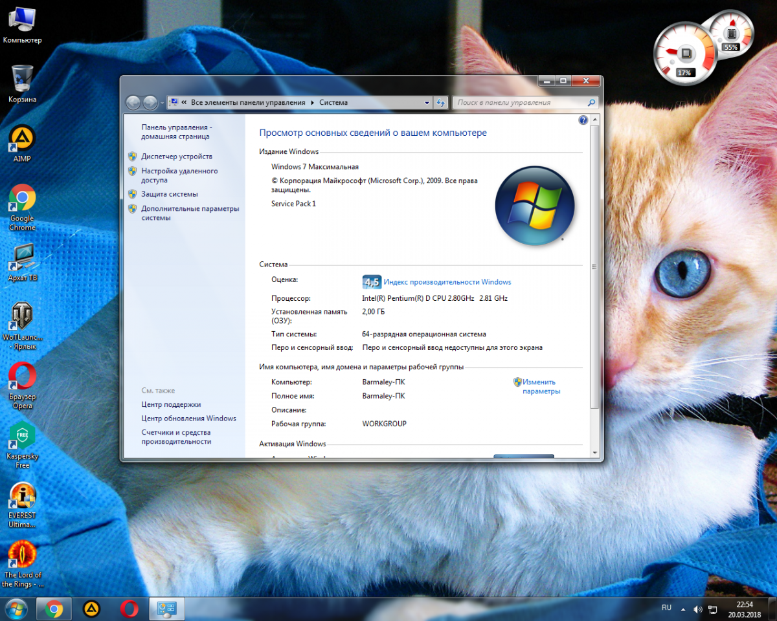The width and height of the screenshot is (777, 621).
Task: Click the volume speaker icon in tray
Action: coord(697,609)
